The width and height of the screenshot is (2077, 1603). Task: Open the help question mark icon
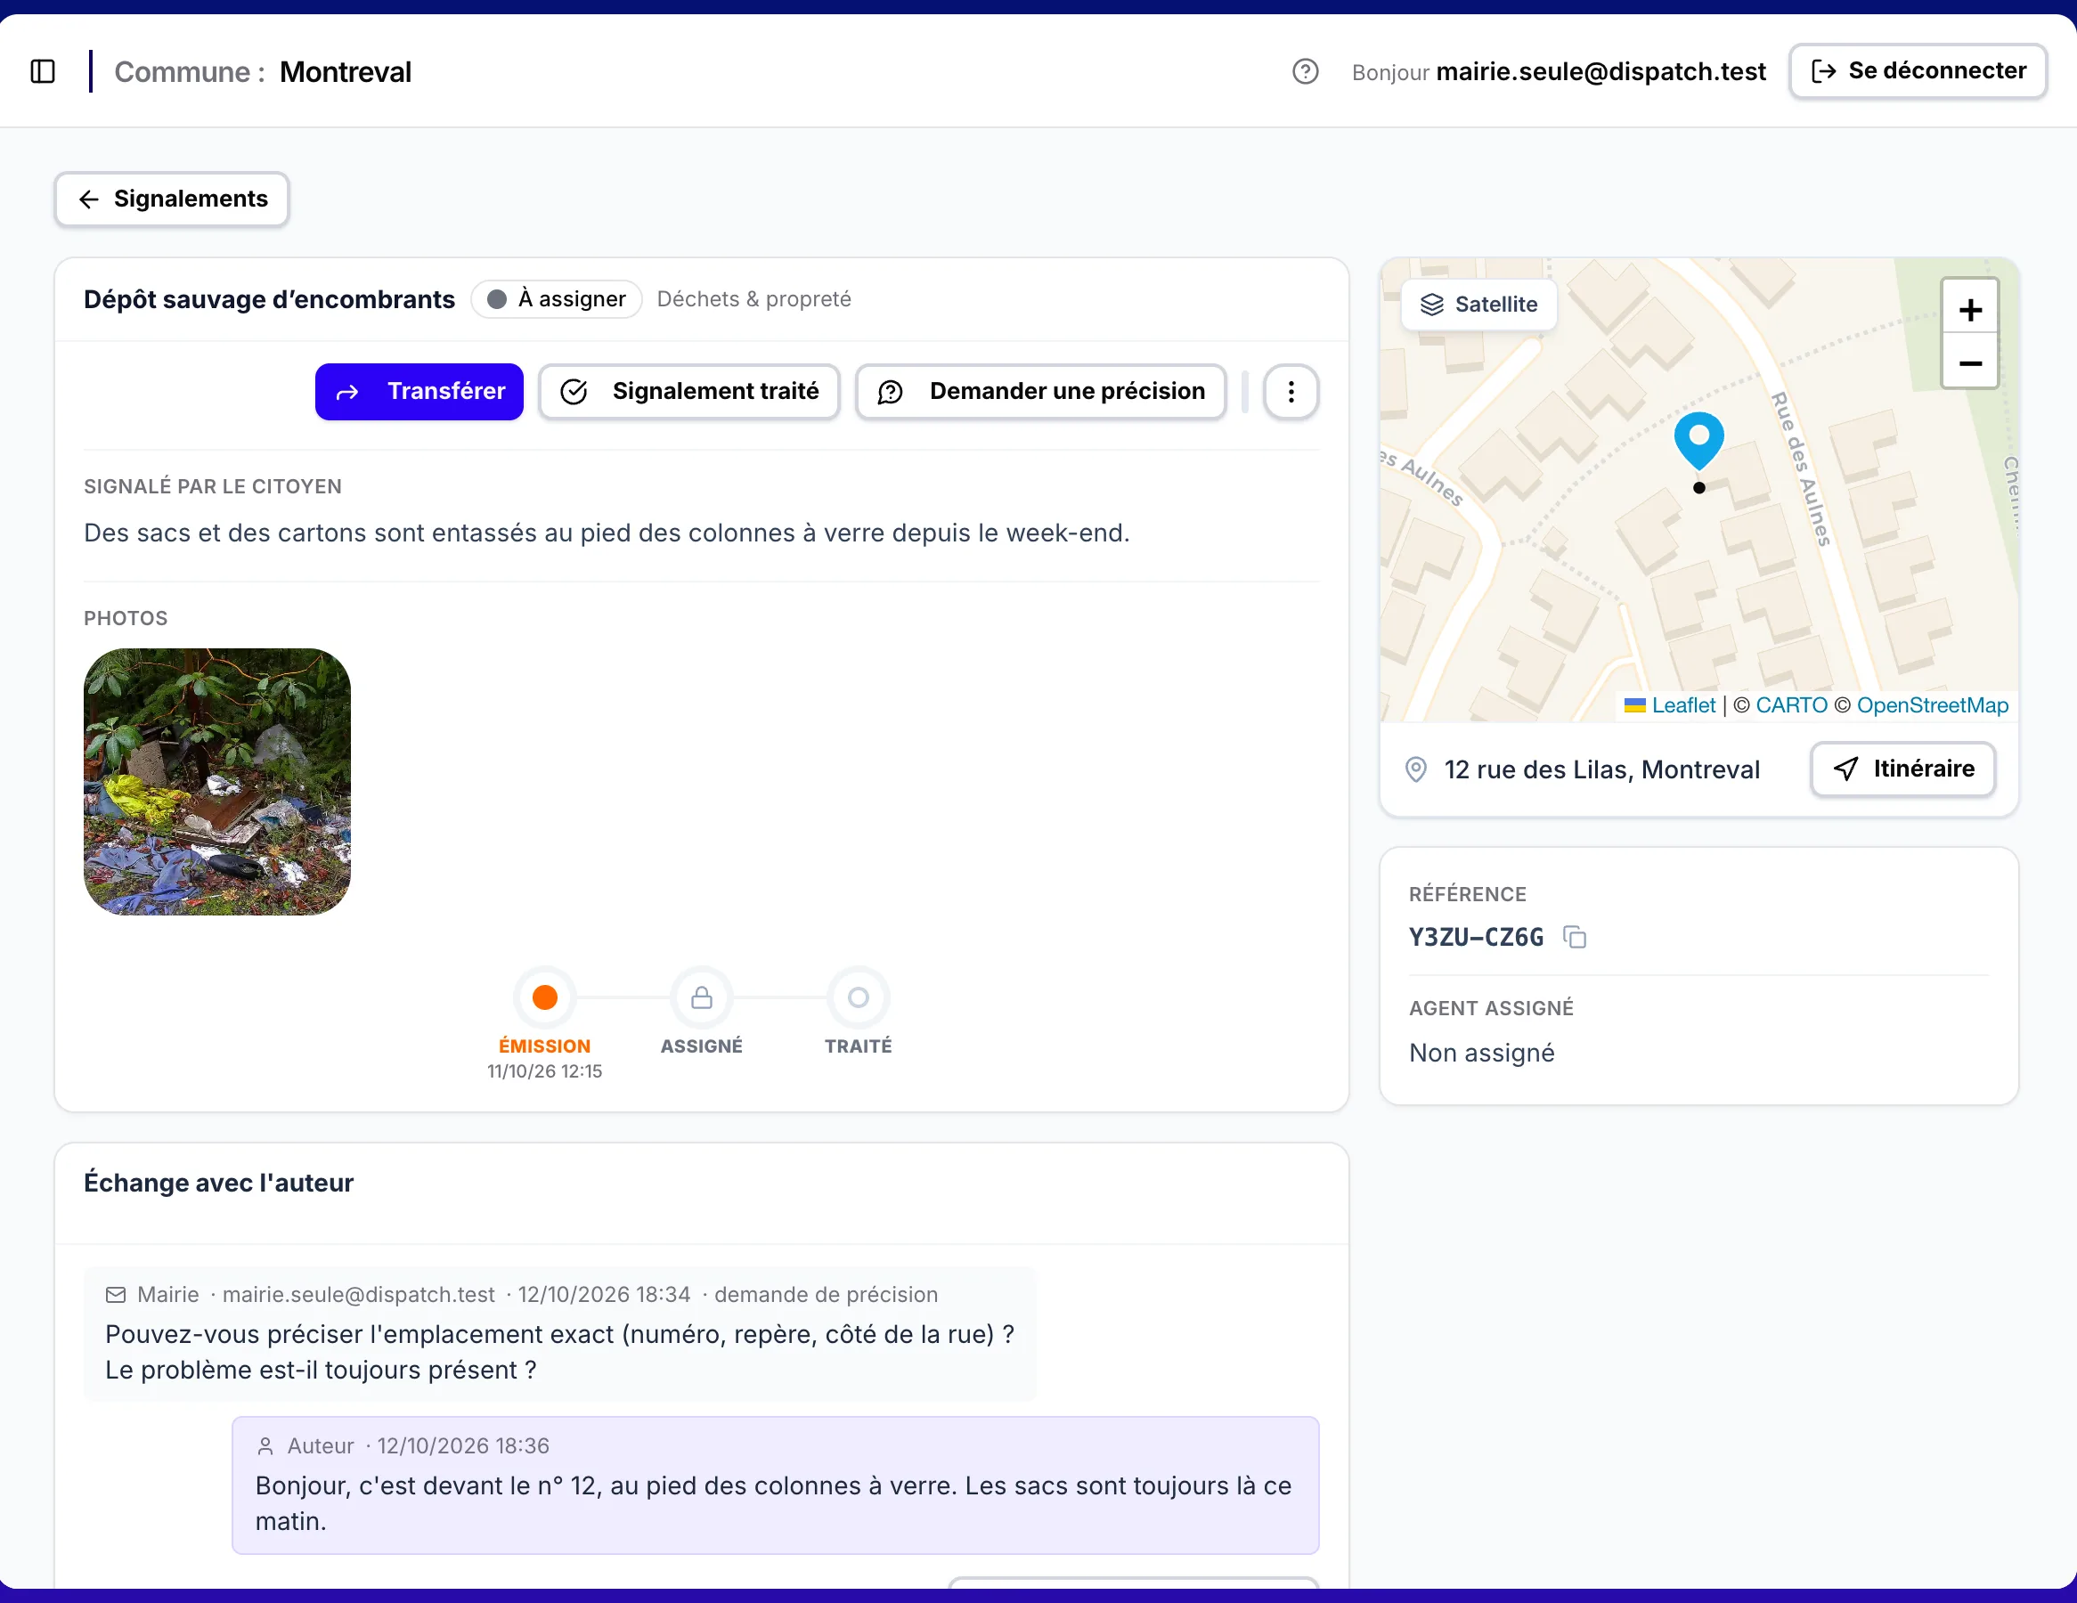pos(1305,71)
